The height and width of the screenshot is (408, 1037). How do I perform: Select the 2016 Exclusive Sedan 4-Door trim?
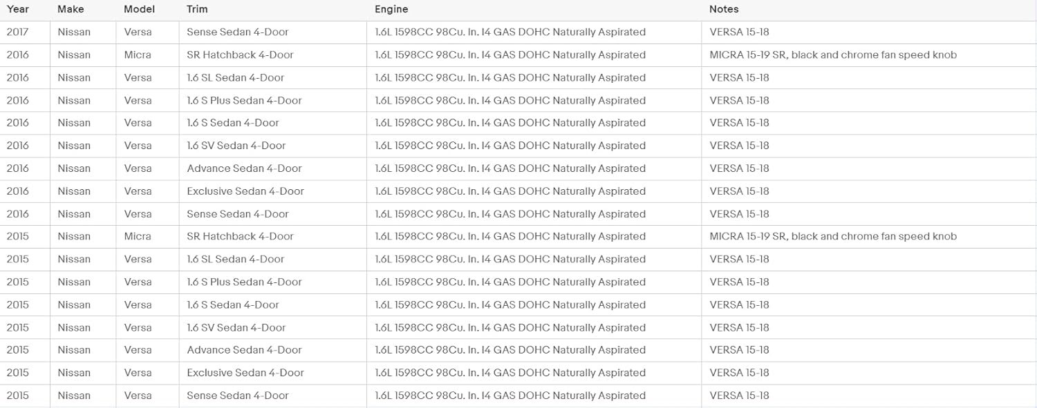[x=245, y=191]
